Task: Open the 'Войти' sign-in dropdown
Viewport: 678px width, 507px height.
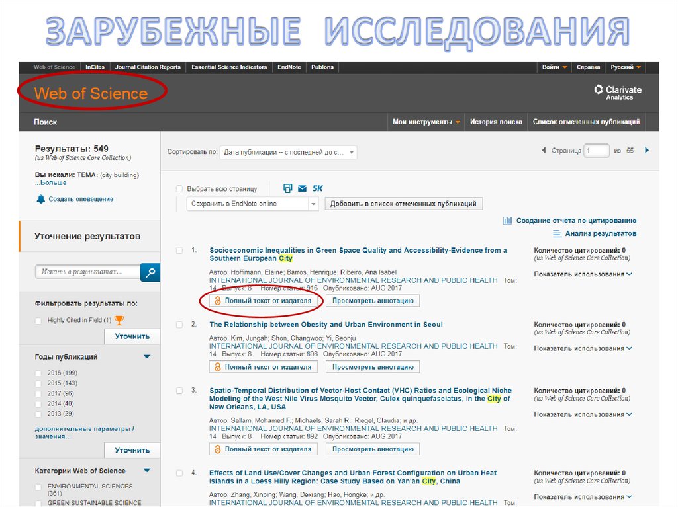Action: 554,67
